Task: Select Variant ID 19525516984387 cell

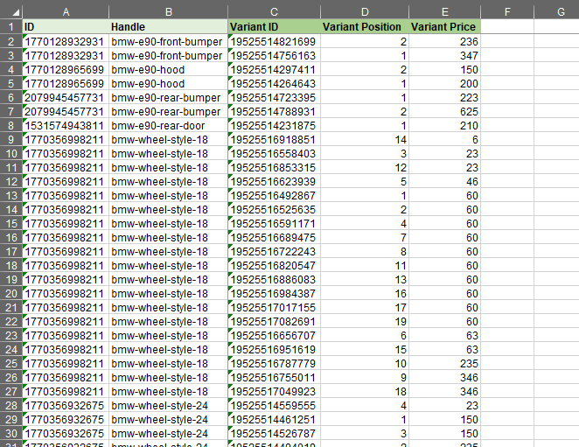Action: 274,294
